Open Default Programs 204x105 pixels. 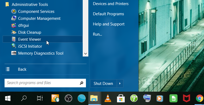click(108, 14)
